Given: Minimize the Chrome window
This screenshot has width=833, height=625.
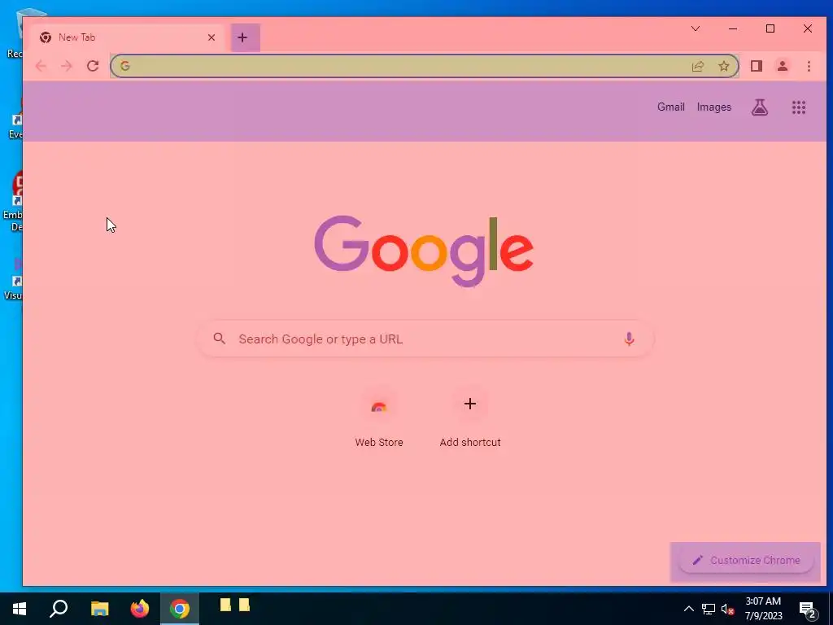Looking at the screenshot, I should 733,28.
